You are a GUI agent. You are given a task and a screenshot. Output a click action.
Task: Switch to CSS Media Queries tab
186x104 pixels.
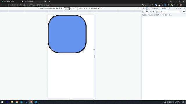tap(12, 2)
